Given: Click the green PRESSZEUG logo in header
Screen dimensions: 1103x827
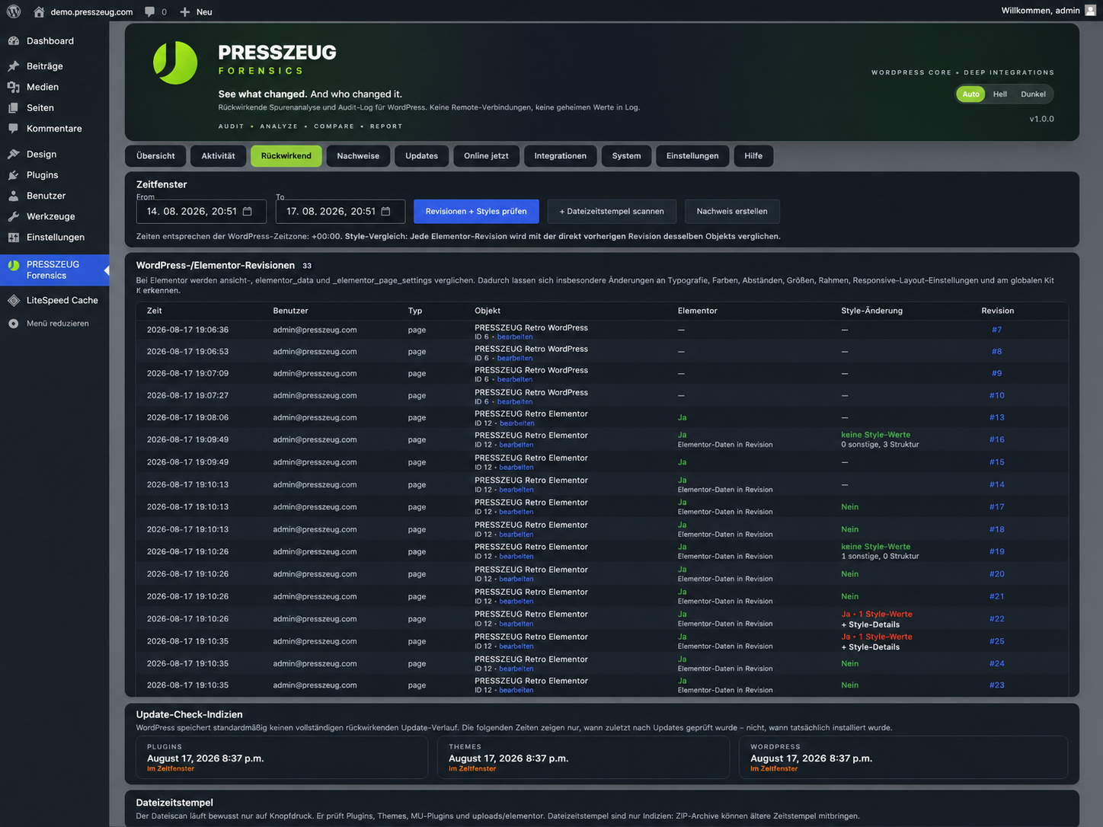Looking at the screenshot, I should pos(175,62).
